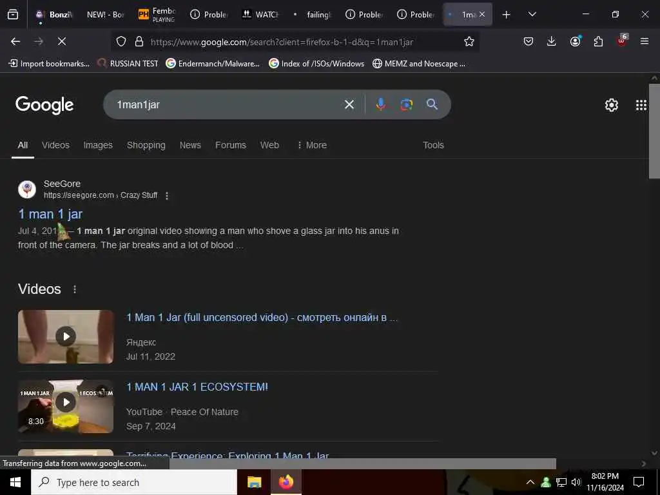Viewport: 660px width, 495px height.
Task: Open File Explorer from the taskbar
Action: 254,482
